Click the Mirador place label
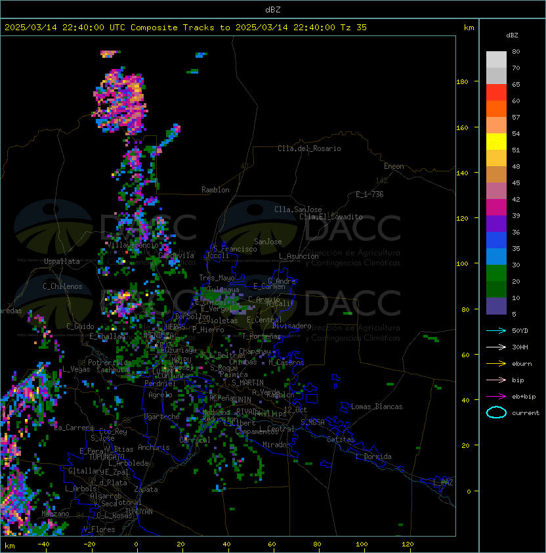 (276, 445)
